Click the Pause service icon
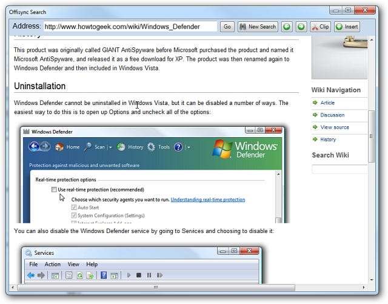This screenshot has width=388, height=304. [149, 275]
